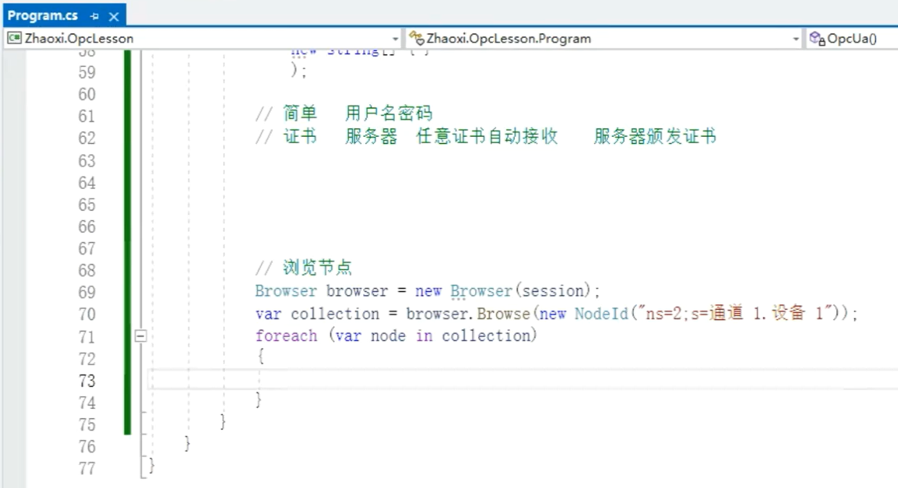The image size is (898, 488).
Task: Click line number 69 in the gutter
Action: (87, 293)
